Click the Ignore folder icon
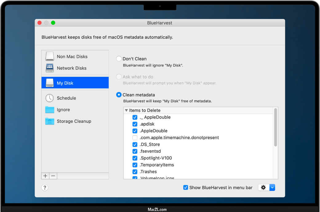320x212 pixels. [50, 110]
